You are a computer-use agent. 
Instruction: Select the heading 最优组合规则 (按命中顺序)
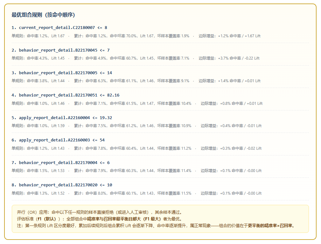click(43, 15)
